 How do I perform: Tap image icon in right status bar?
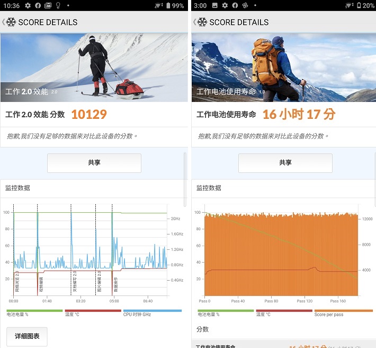coord(215,5)
